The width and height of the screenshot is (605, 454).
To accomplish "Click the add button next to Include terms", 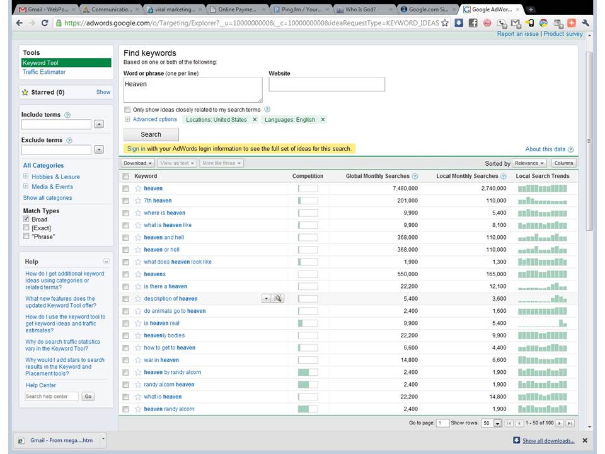I will point(99,124).
